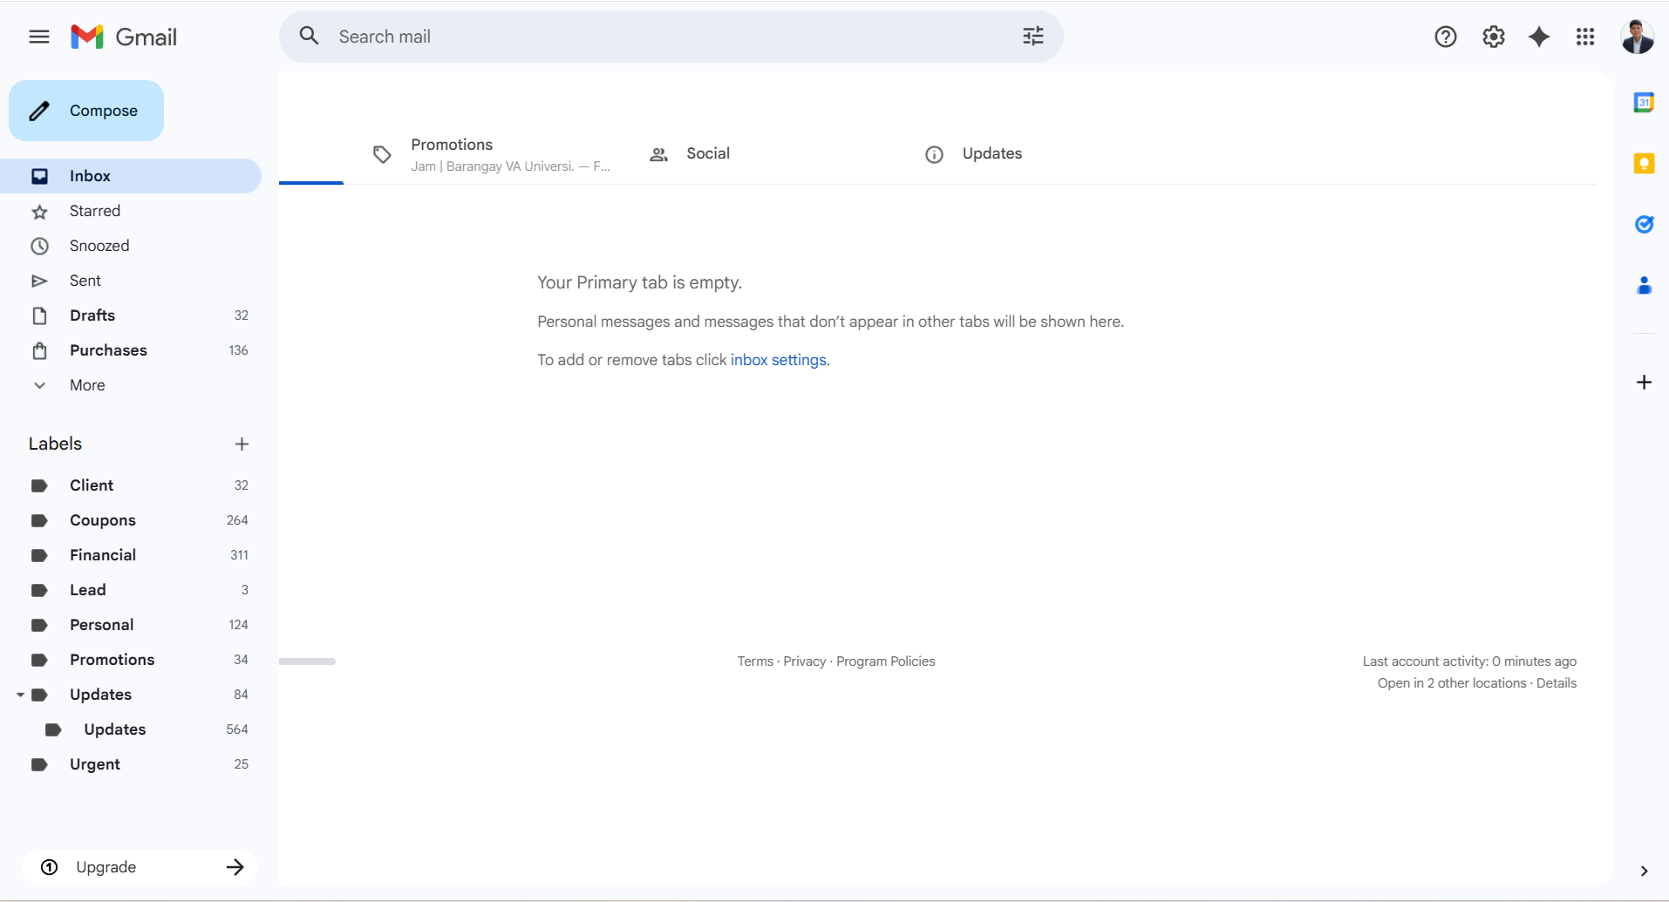Collapse the Updates label sublist

19,695
